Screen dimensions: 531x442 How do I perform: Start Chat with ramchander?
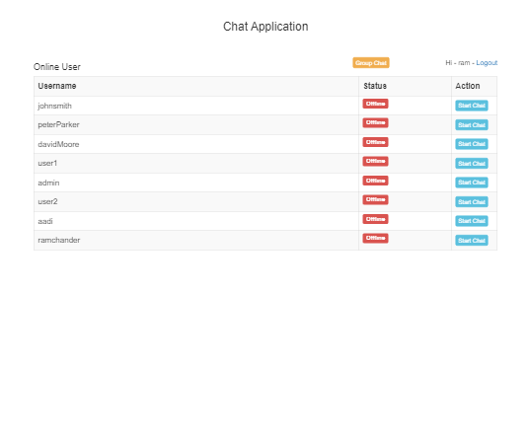(x=472, y=241)
